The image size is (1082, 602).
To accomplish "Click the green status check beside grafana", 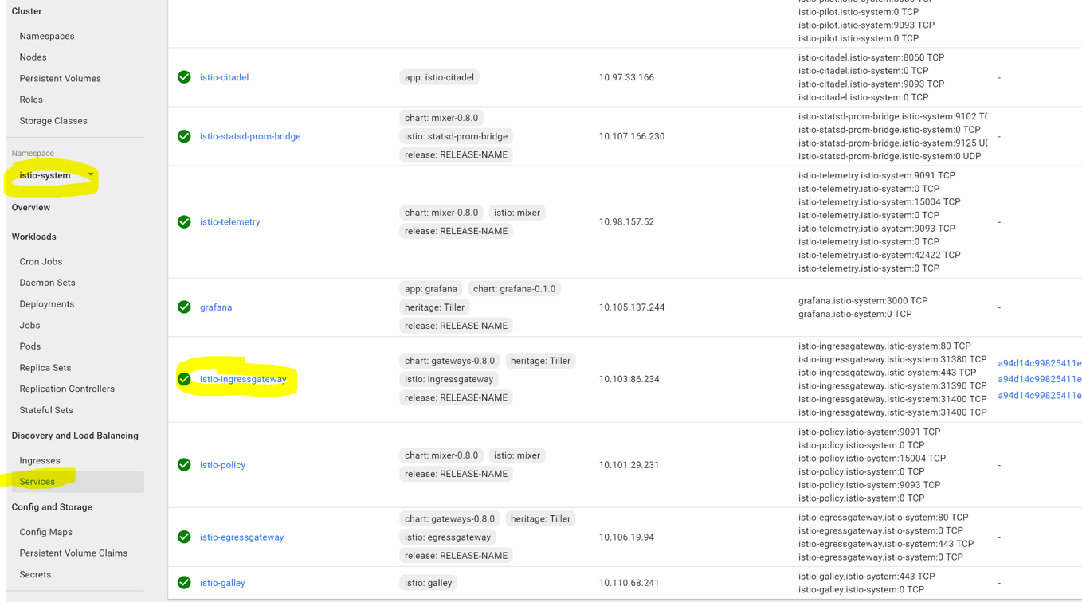I will click(184, 307).
